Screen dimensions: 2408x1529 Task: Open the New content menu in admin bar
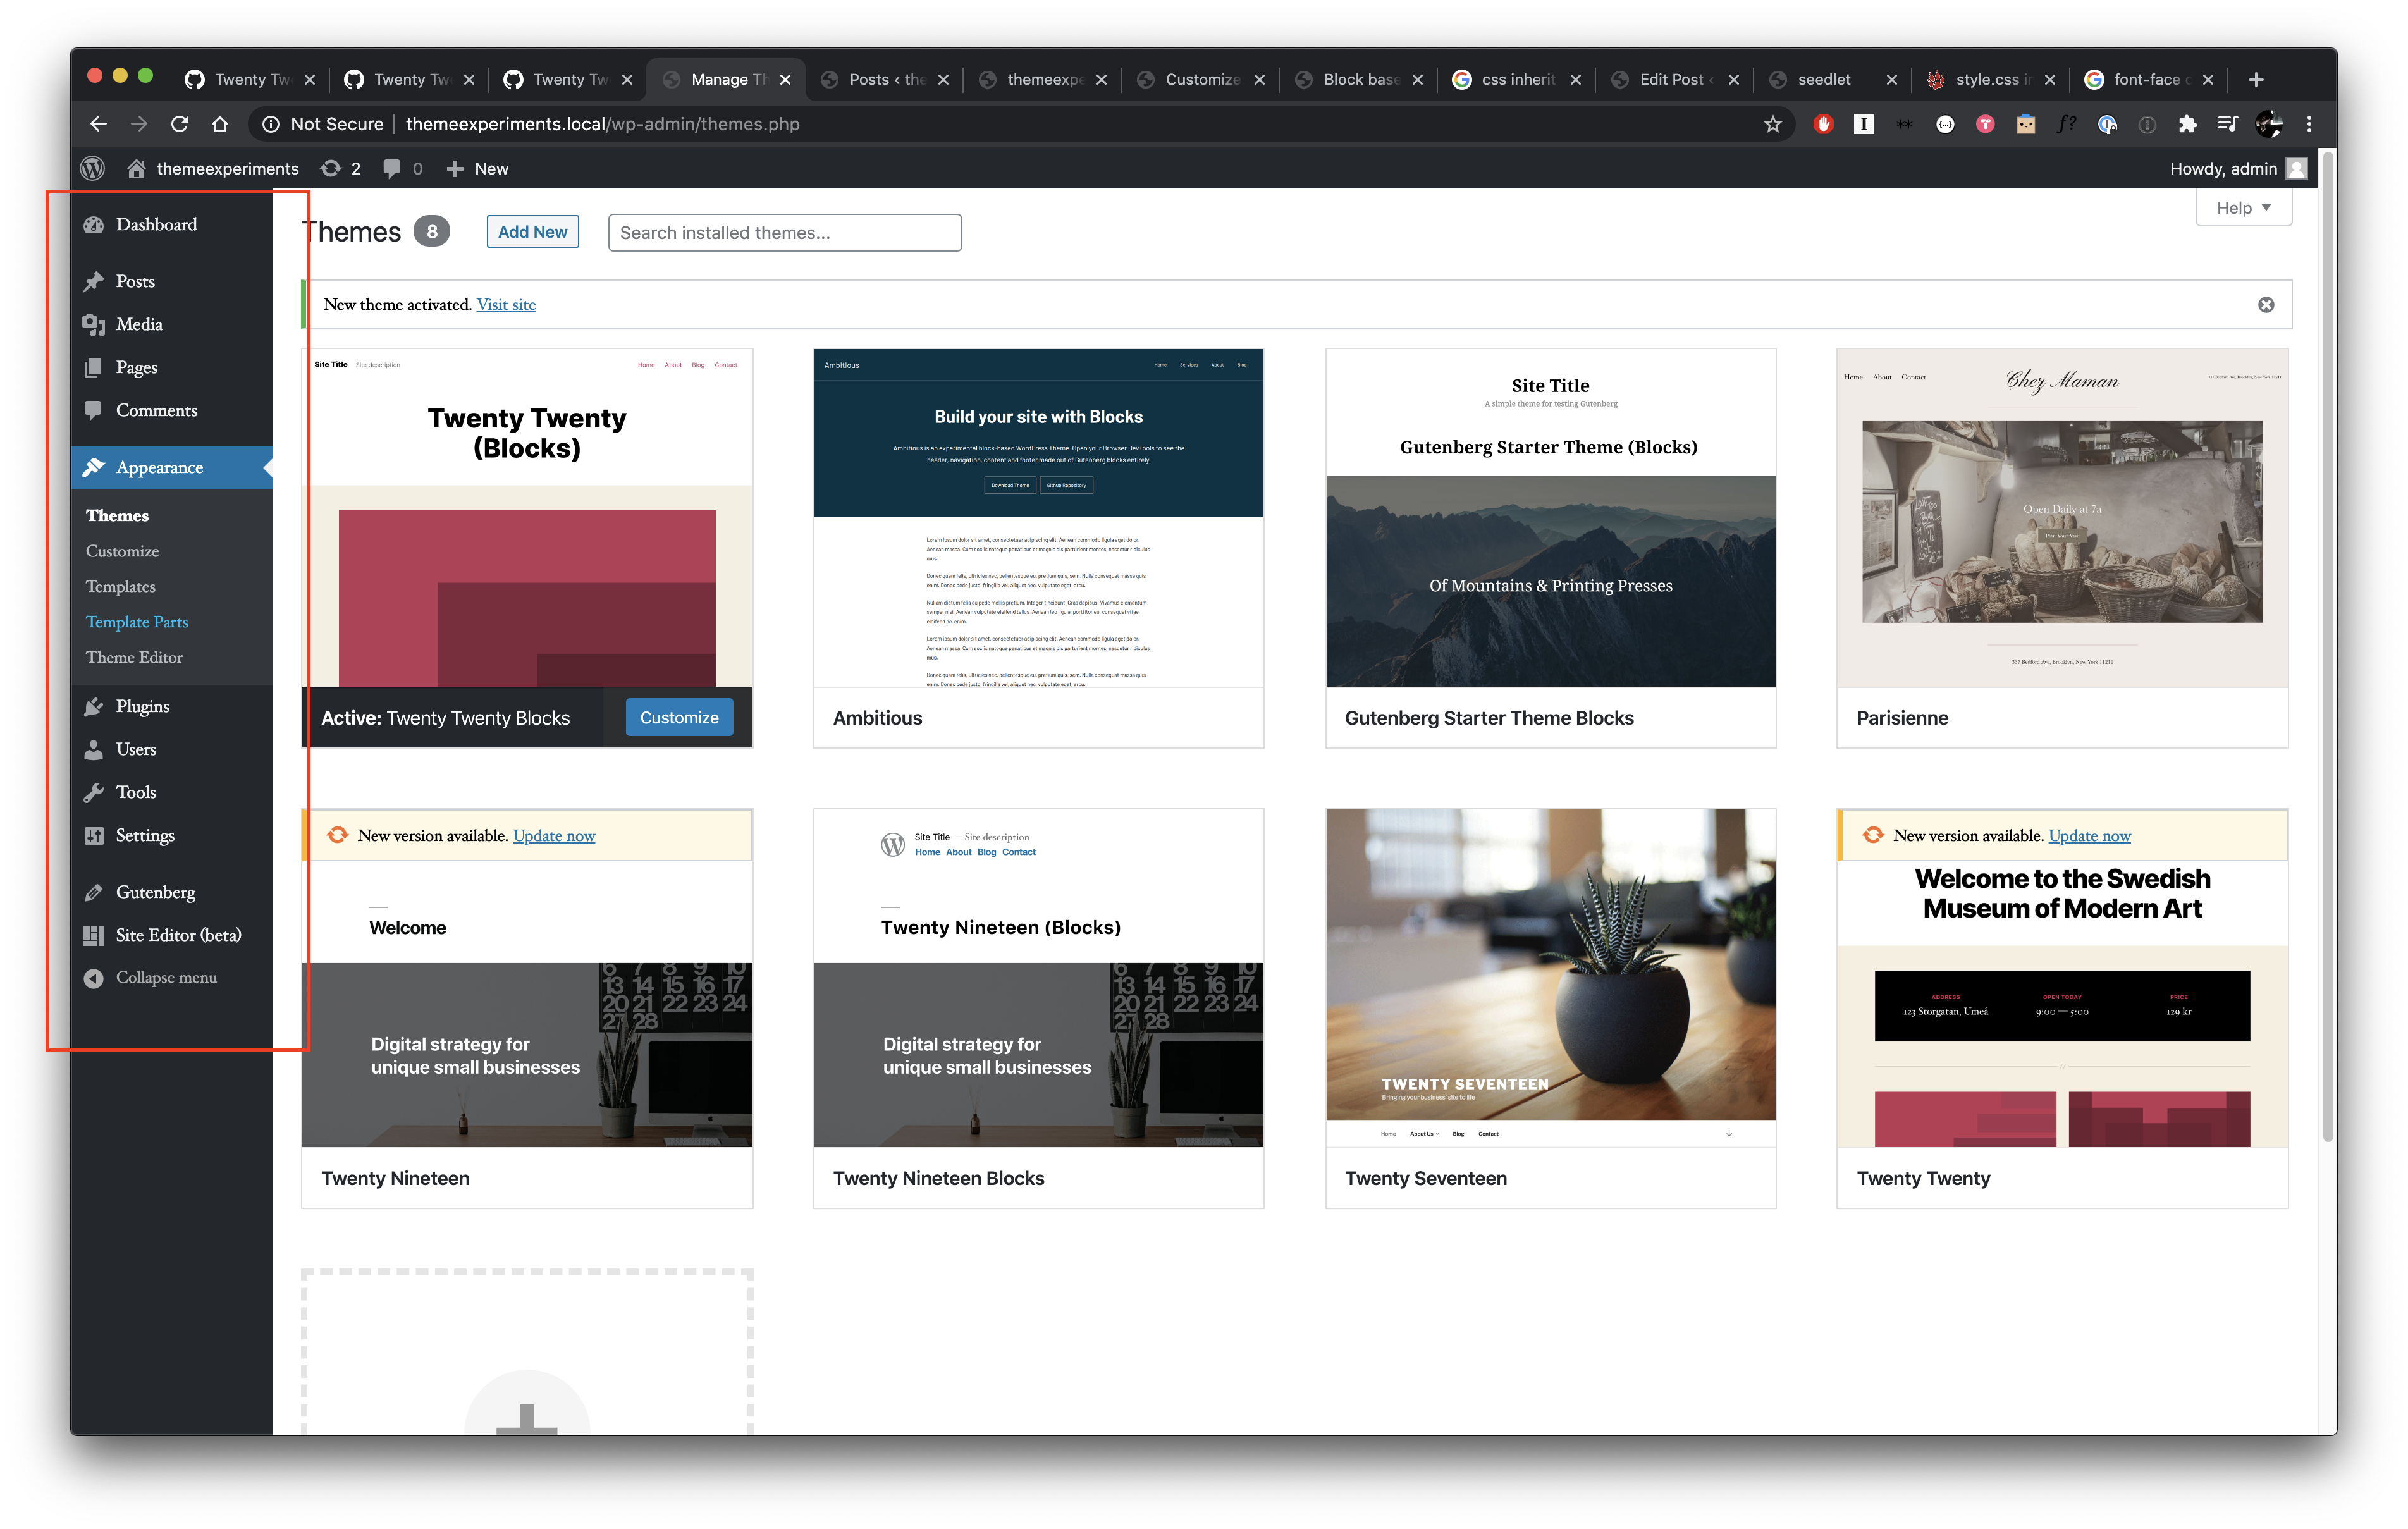click(477, 168)
